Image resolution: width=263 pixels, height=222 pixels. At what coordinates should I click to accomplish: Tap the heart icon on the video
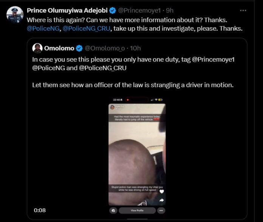tap(162, 191)
